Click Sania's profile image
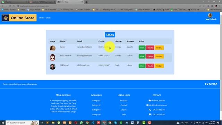The image size is (222, 125). coord(52,48)
